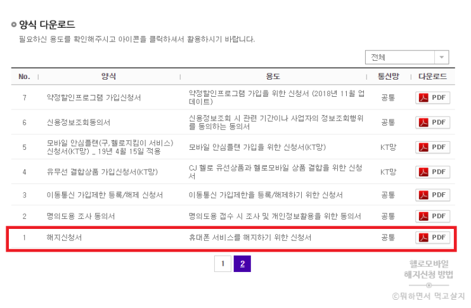
Task: Download PDF for 명의도용 조사 동의서
Action: point(432,216)
